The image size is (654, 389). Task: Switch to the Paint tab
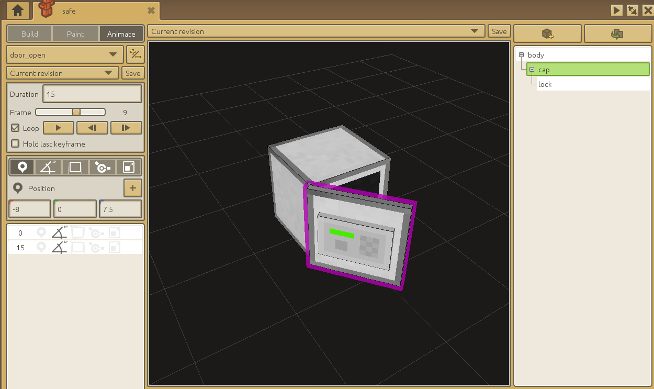point(75,34)
